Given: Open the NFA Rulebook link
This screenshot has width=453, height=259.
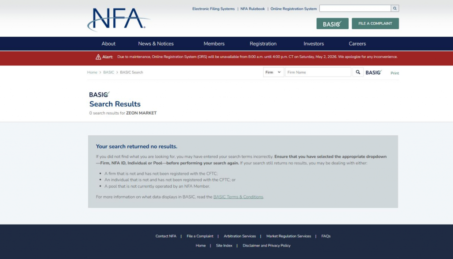Looking at the screenshot, I should 253,9.
